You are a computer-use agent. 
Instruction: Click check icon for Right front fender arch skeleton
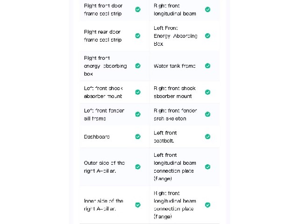pos(207,114)
